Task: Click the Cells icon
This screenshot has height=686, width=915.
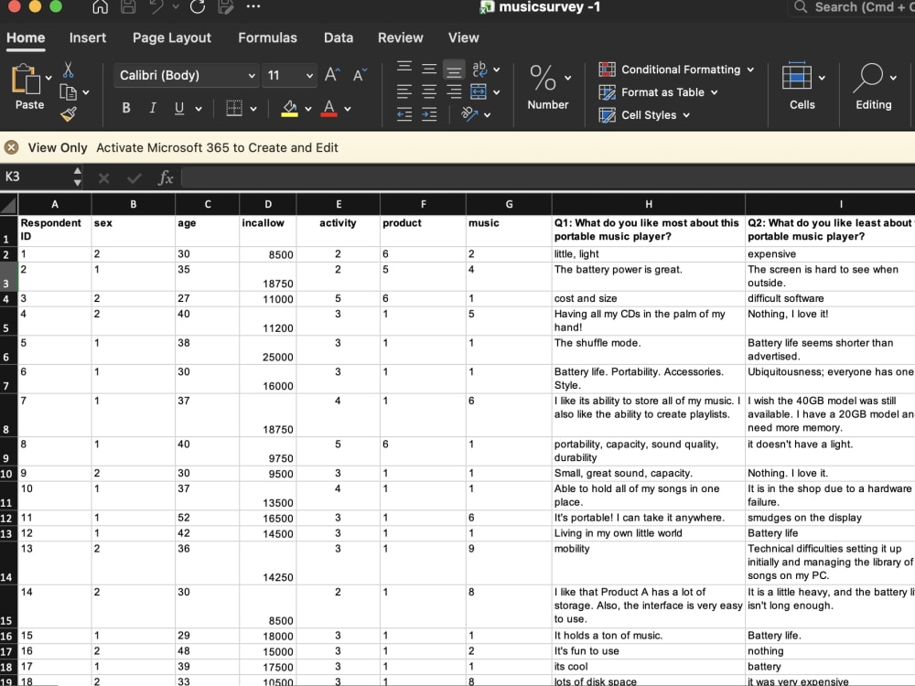Action: pos(797,76)
